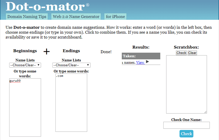This screenshot has width=219, height=140.
Task: Open the Domain Naming Tips tab
Action: coord(27,17)
